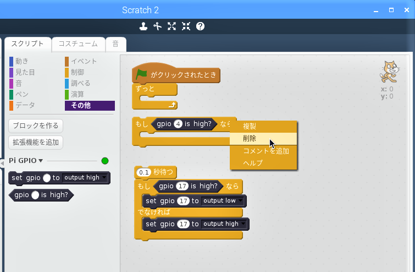
Task: Click gpio 17 field in output low block
Action: [x=184, y=201]
